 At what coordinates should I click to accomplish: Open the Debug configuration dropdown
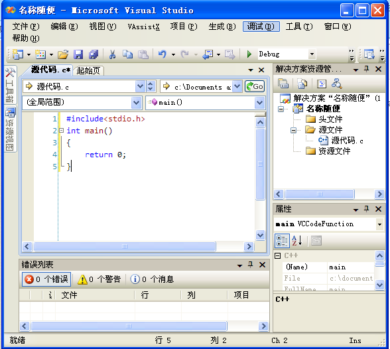(312, 54)
